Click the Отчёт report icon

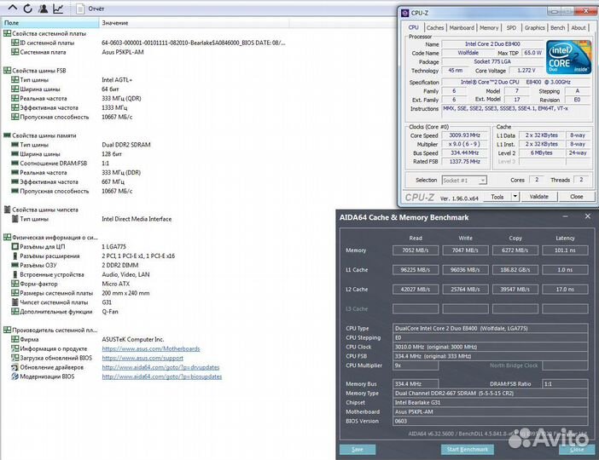click(92, 9)
